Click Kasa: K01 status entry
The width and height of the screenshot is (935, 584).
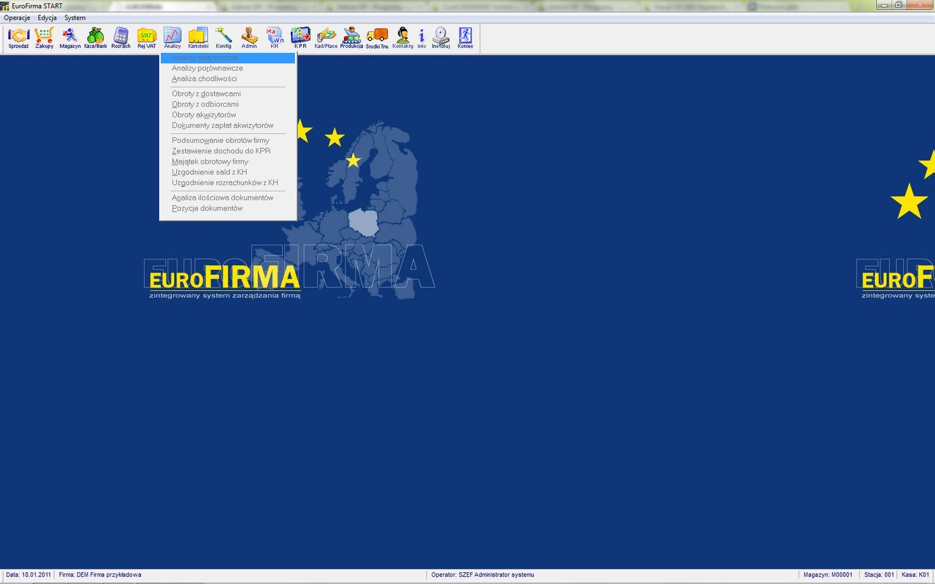click(916, 575)
